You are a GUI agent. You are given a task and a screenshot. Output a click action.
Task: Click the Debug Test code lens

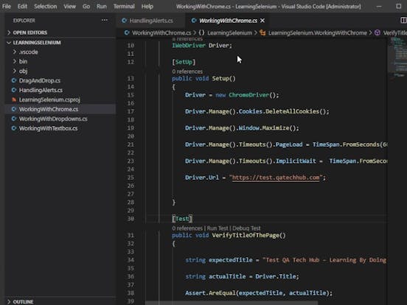click(246, 228)
